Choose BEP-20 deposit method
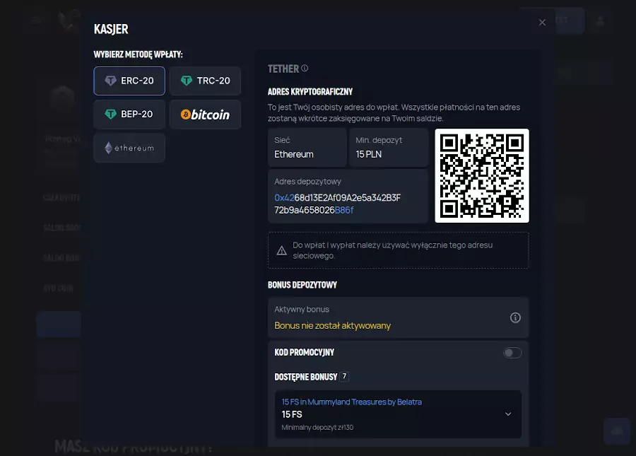636x456 pixels. point(129,114)
